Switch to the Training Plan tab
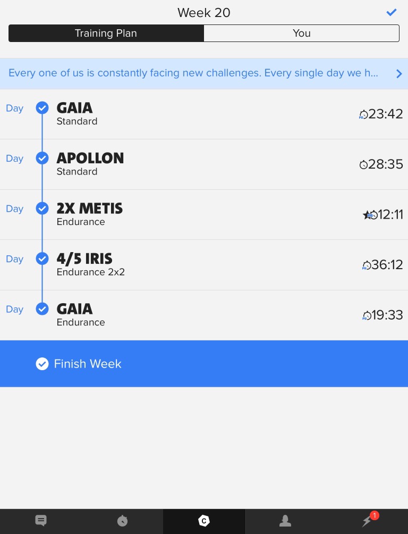The height and width of the screenshot is (534, 408). click(x=106, y=33)
